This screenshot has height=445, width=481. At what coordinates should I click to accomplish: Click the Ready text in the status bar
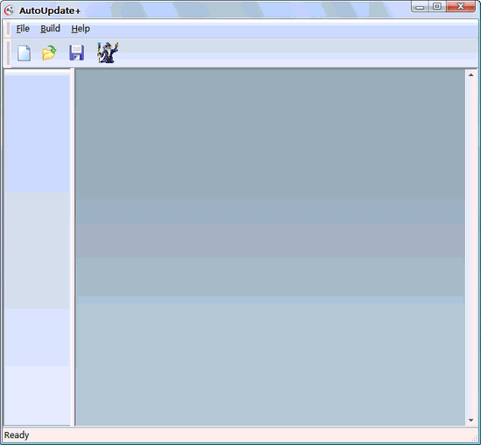(x=17, y=435)
